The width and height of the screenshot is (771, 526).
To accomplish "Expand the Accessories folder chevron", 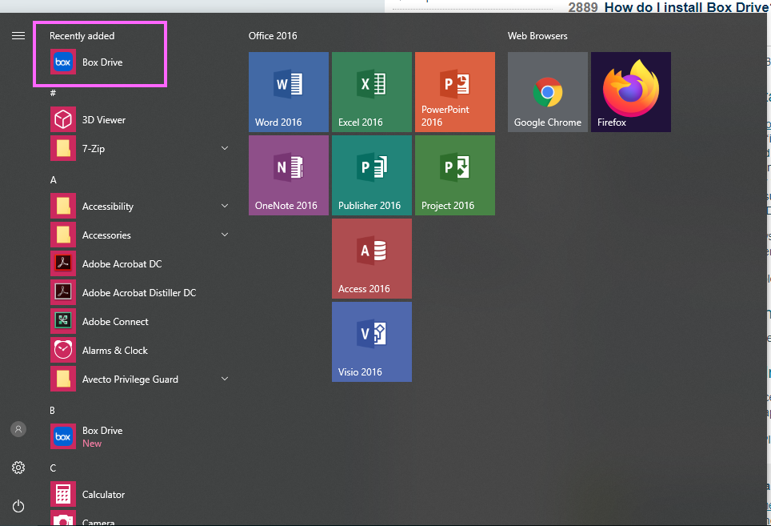I will pyautogui.click(x=225, y=235).
